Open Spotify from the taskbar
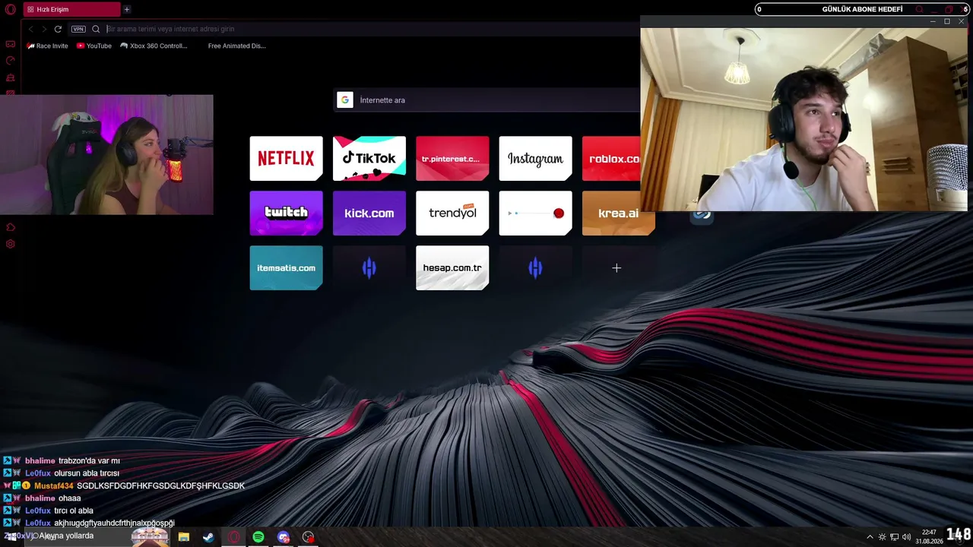The width and height of the screenshot is (973, 547). (x=258, y=537)
